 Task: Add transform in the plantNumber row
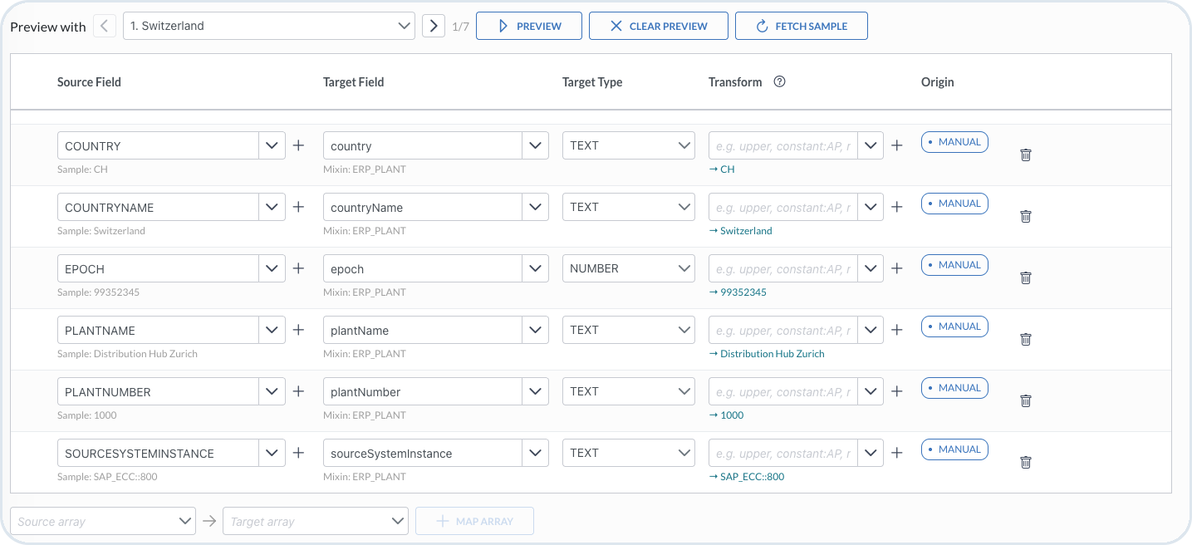(897, 391)
